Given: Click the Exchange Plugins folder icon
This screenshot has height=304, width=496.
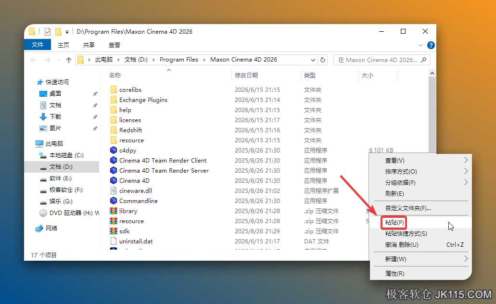Looking at the screenshot, I should coord(114,100).
